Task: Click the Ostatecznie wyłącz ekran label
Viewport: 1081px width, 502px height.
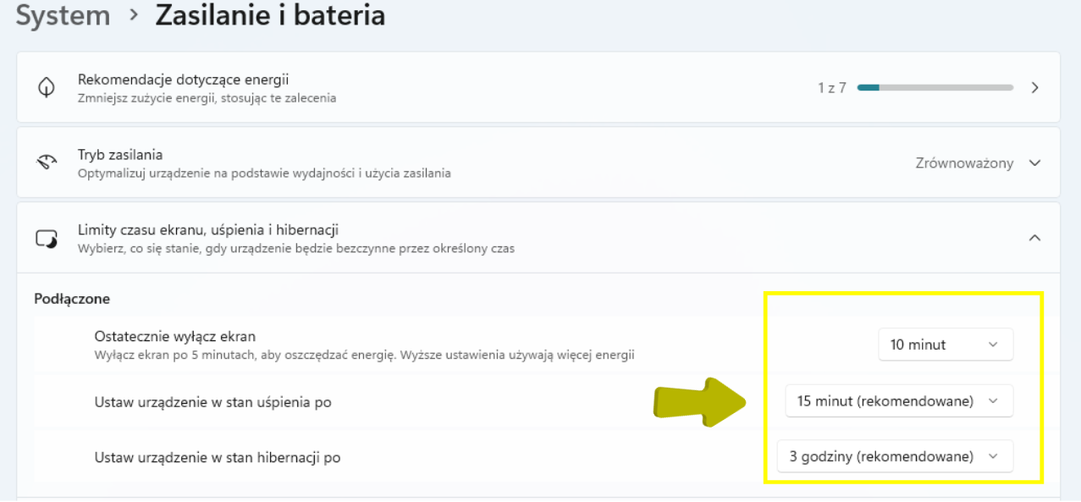Action: click(x=174, y=336)
